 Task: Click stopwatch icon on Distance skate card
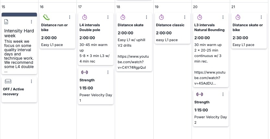pos(123,17)
